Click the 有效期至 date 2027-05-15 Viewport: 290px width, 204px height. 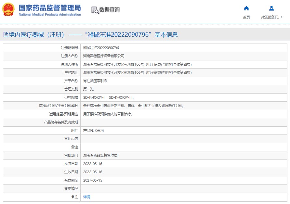(x=93, y=180)
